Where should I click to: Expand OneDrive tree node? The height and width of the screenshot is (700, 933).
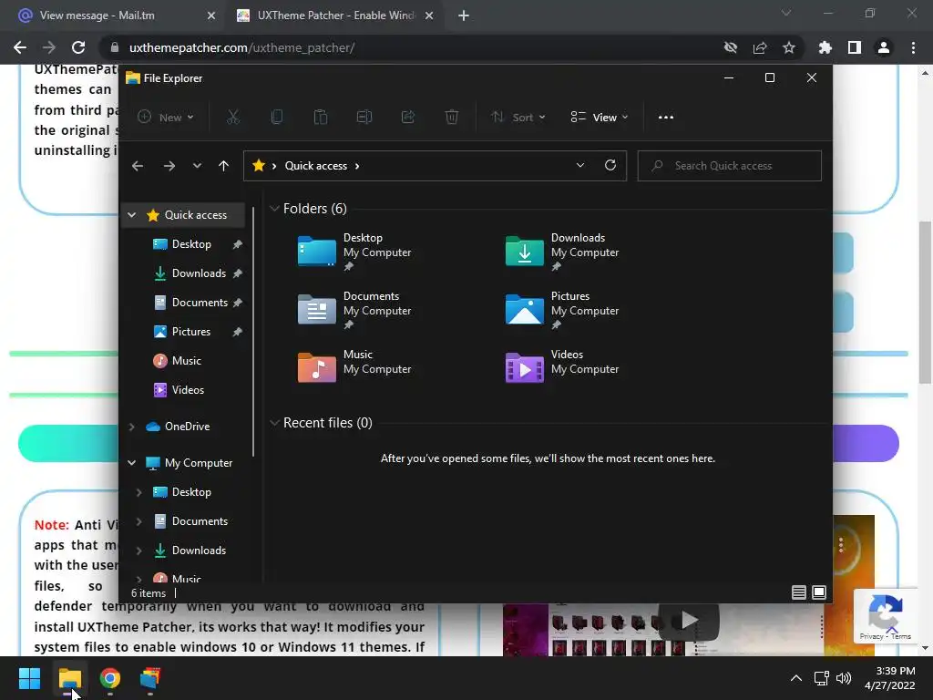(x=132, y=427)
